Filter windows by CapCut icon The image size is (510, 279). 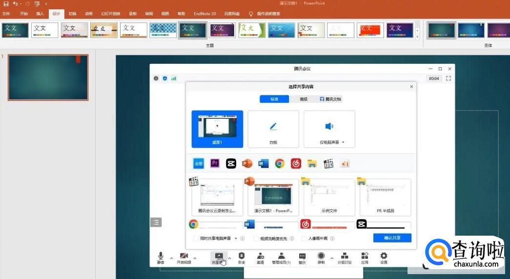coord(231,163)
